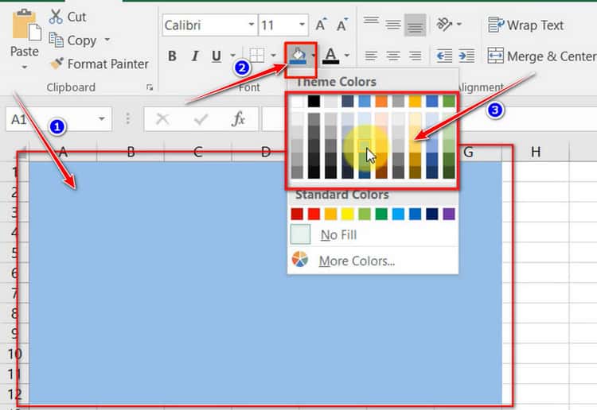The width and height of the screenshot is (597, 410).
Task: Expand the Copy options arrow
Action: (107, 39)
